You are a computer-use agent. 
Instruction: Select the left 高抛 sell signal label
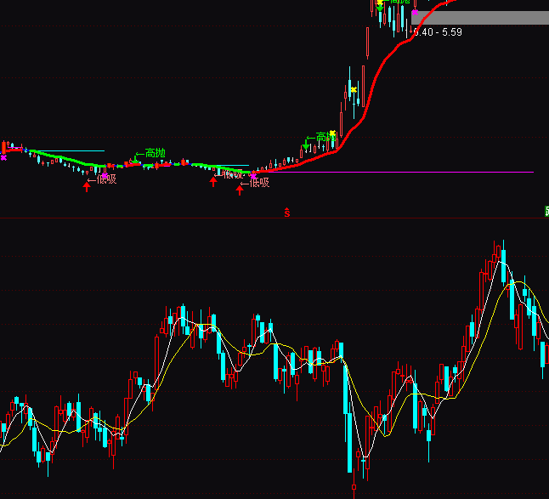pyautogui.click(x=155, y=153)
